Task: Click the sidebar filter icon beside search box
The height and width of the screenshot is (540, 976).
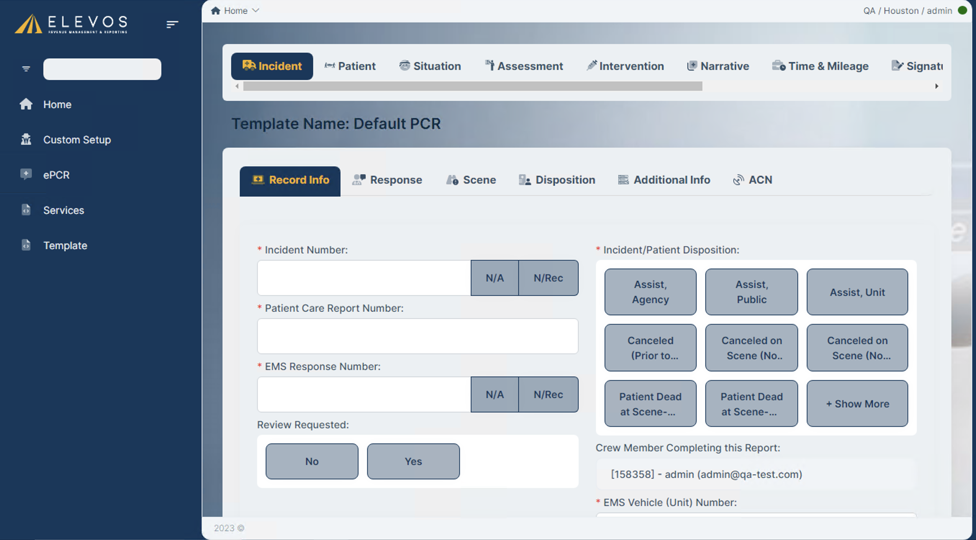Action: 26,69
